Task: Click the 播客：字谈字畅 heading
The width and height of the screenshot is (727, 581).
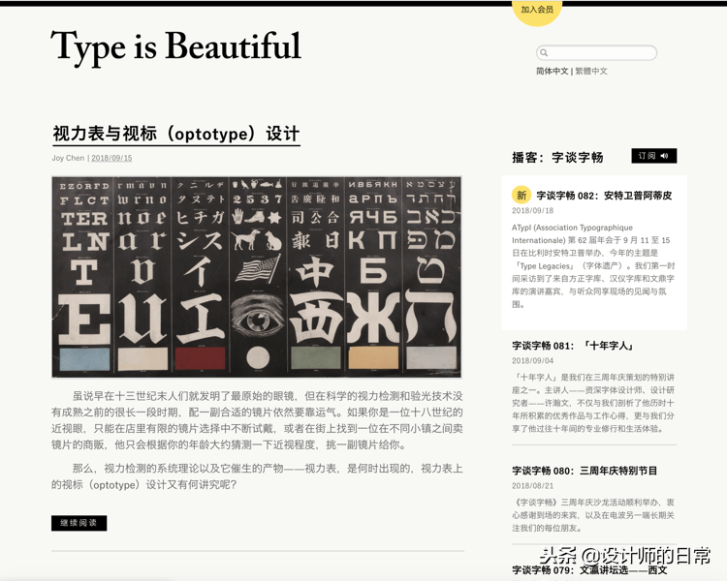Action: [557, 158]
